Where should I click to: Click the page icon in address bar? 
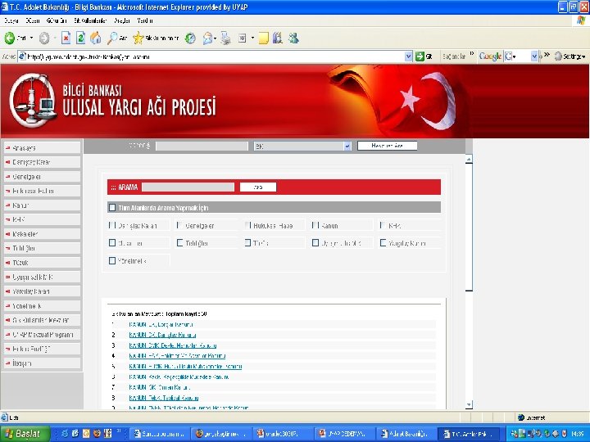[22, 56]
